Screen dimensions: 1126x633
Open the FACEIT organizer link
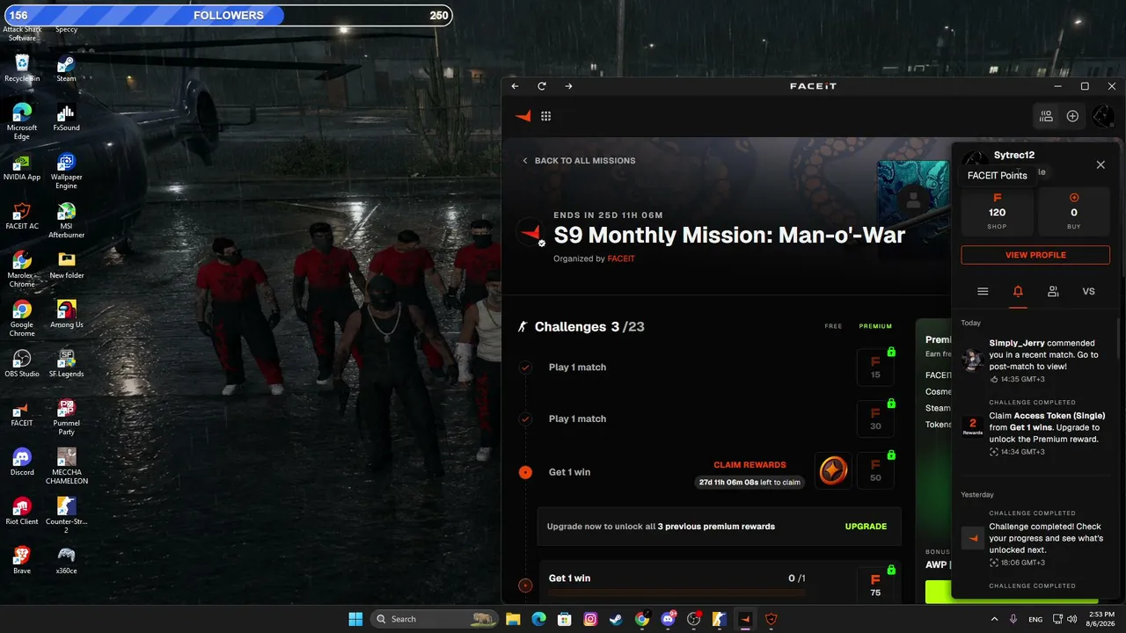[x=621, y=259]
